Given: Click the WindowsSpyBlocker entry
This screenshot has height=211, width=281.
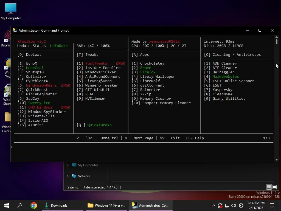Looking at the screenshot, I should tap(47, 112).
